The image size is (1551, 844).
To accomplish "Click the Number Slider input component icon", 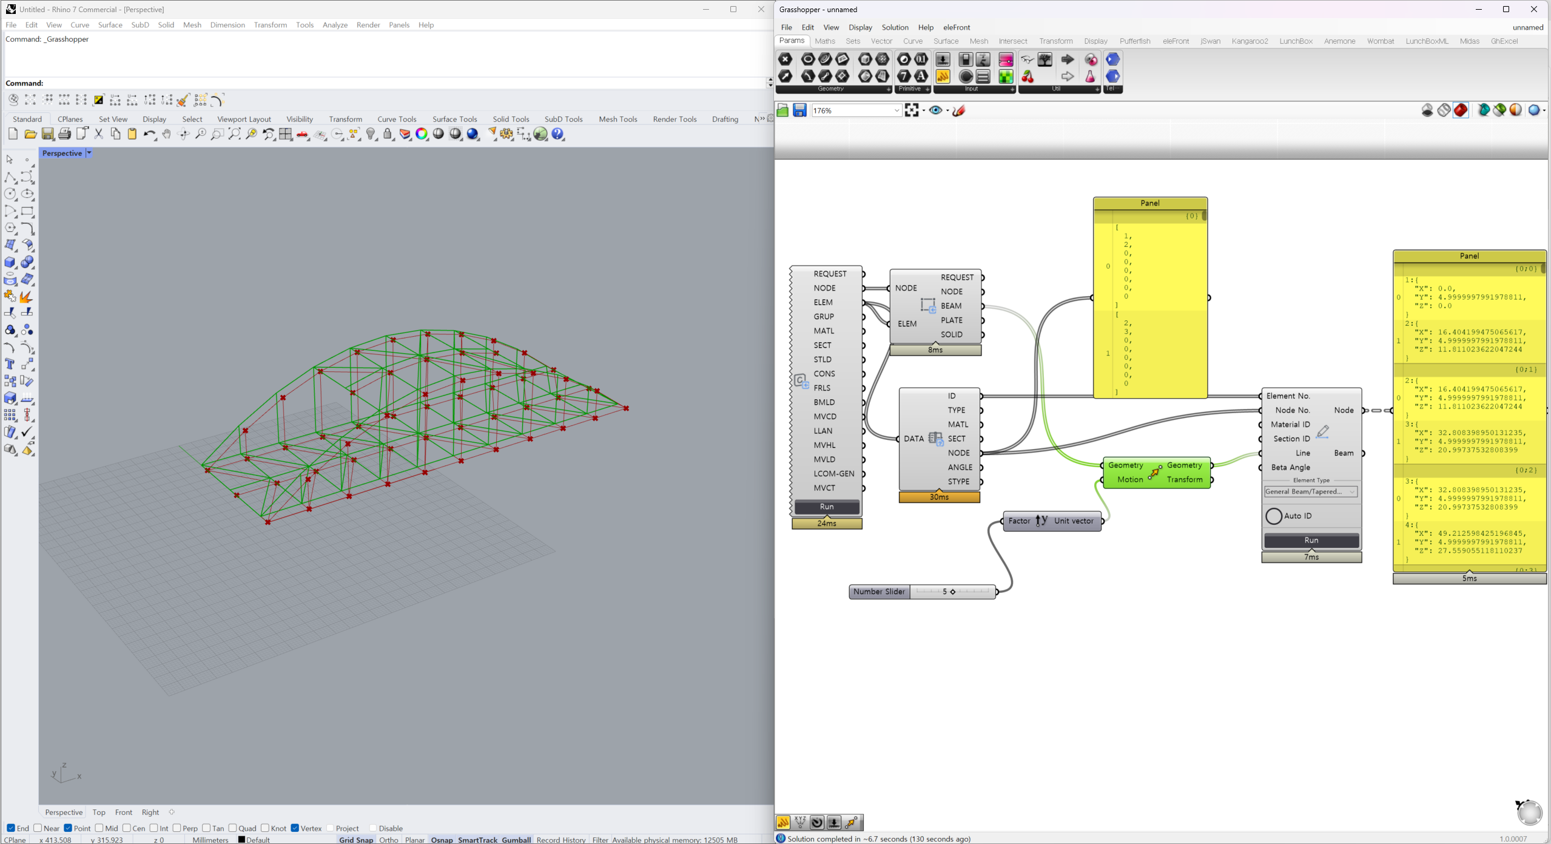I will (943, 59).
